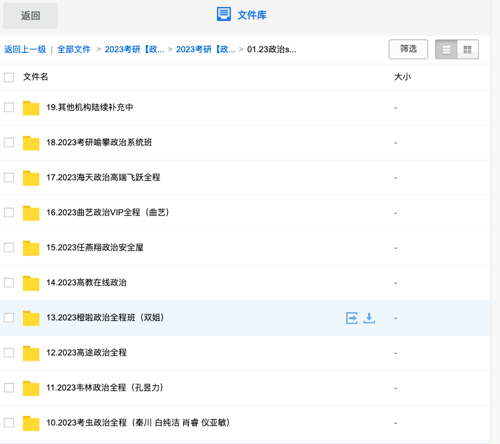
Task: Click the 文件库 header icon
Action: (224, 15)
